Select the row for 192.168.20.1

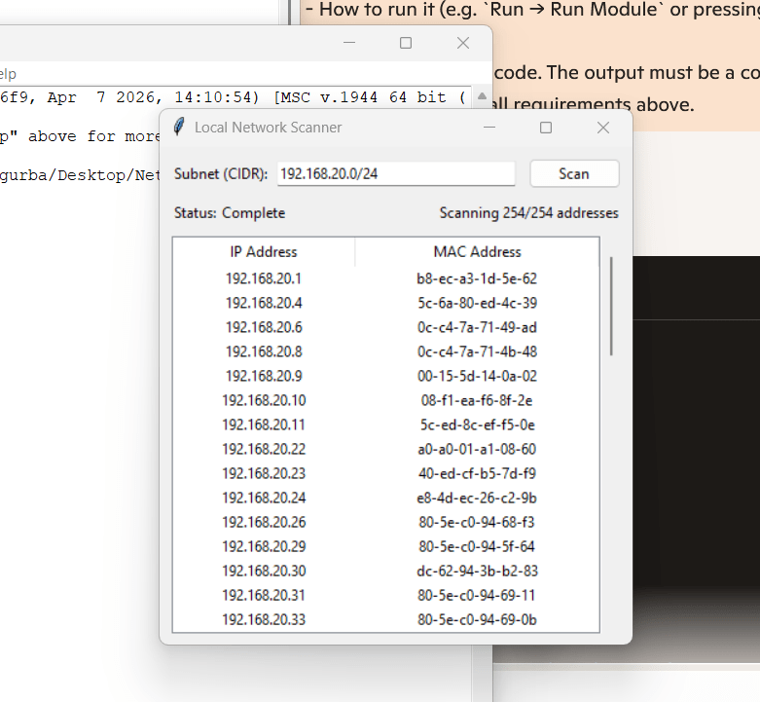tap(264, 278)
